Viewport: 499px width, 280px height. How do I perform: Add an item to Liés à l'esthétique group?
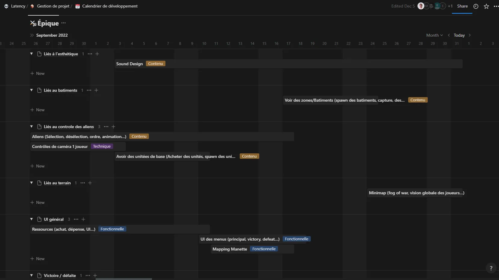pyautogui.click(x=97, y=54)
